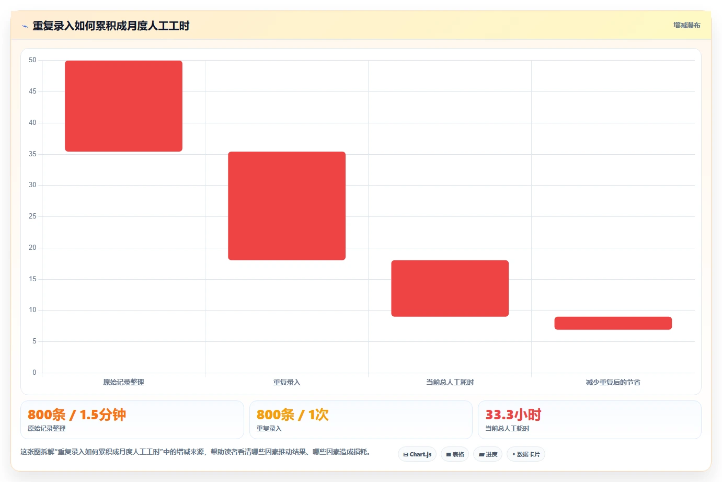
Task: Click the thin red bar for 减少重复后的节省
Action: [613, 323]
